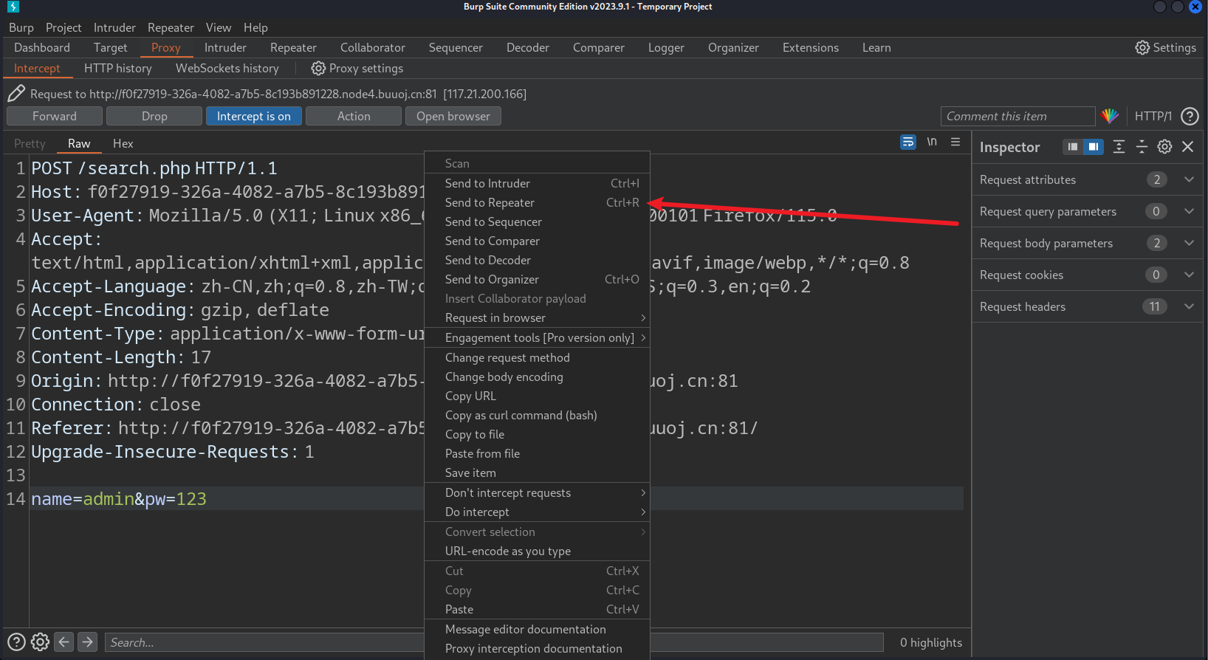The width and height of the screenshot is (1208, 660).
Task: Open Do intercept submenu
Action: point(537,512)
